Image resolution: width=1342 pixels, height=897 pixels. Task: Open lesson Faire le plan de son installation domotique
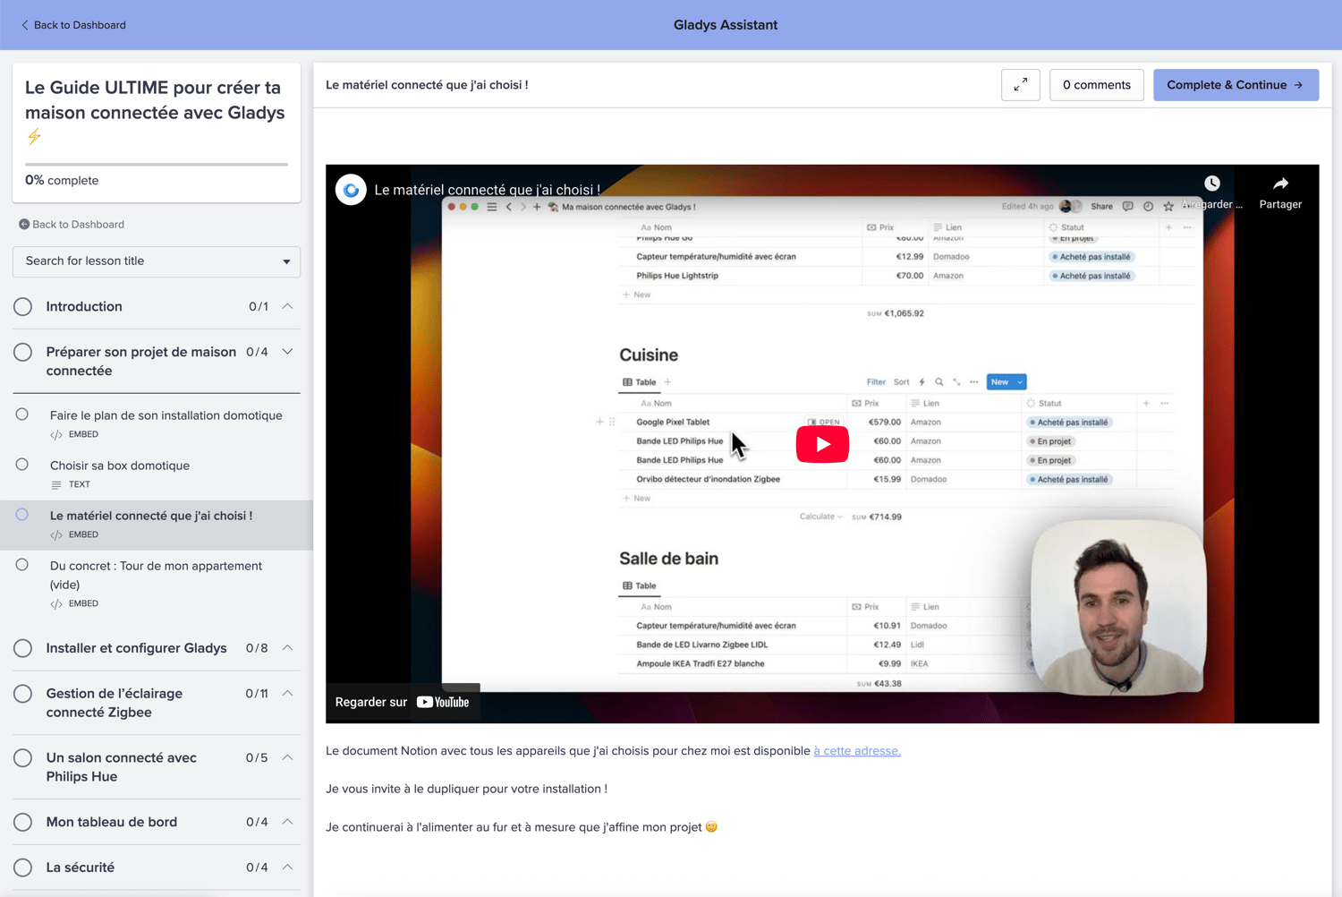point(166,415)
